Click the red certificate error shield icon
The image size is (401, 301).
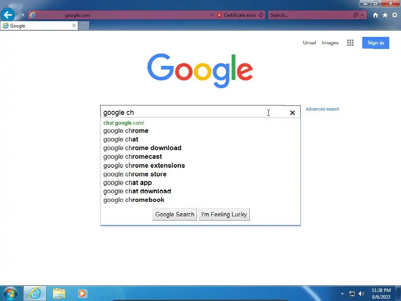[x=219, y=15]
